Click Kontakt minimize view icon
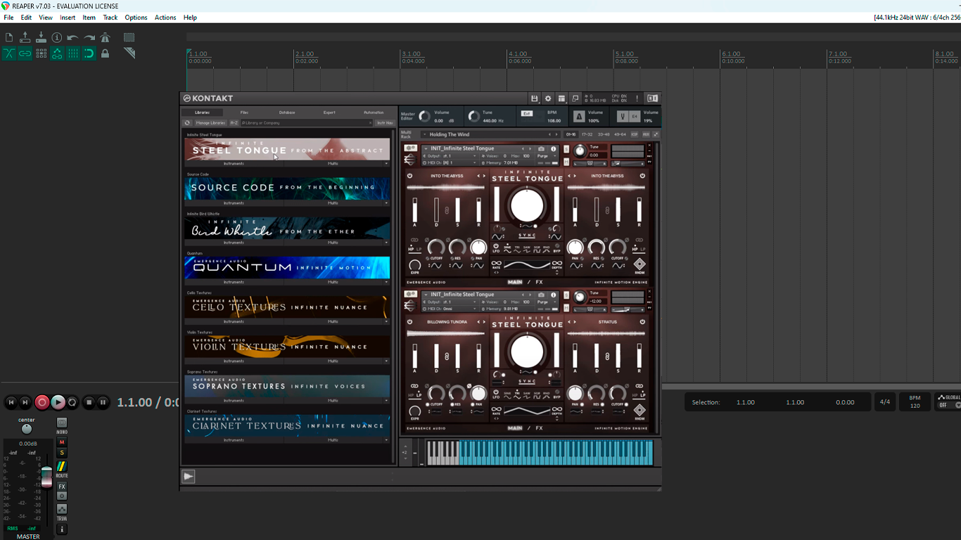The width and height of the screenshot is (961, 540). [575, 98]
